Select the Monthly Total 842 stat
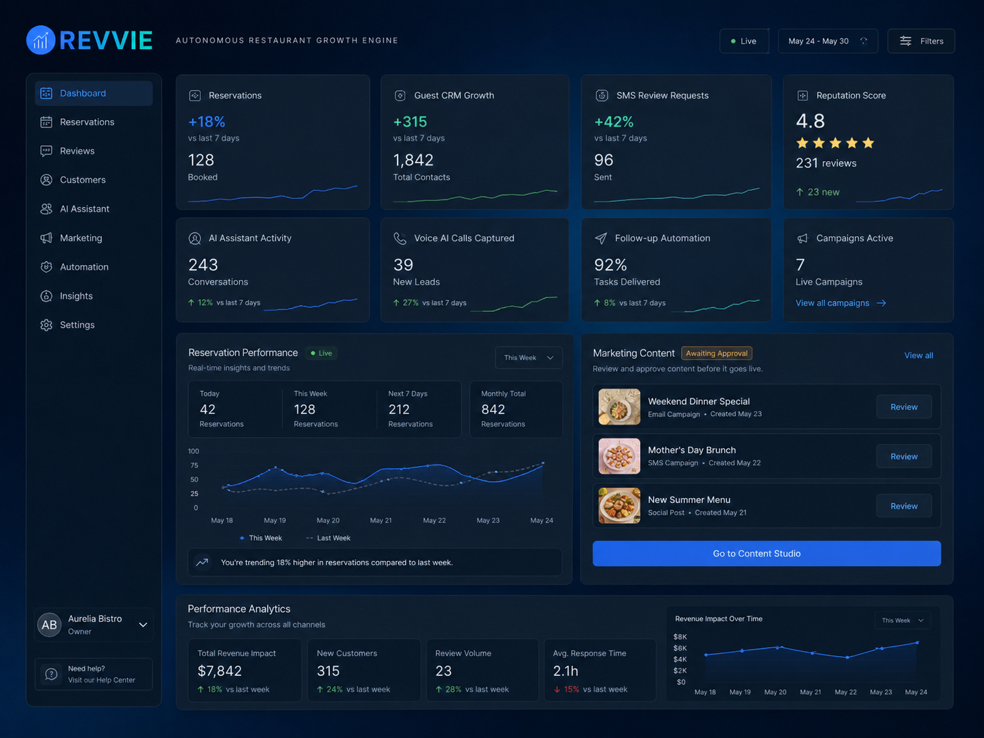Screen dimensions: 984x738 pyautogui.click(x=516, y=409)
